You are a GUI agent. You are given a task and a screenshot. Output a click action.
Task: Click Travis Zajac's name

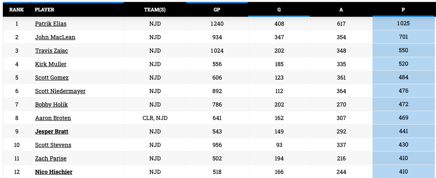pyautogui.click(x=52, y=51)
